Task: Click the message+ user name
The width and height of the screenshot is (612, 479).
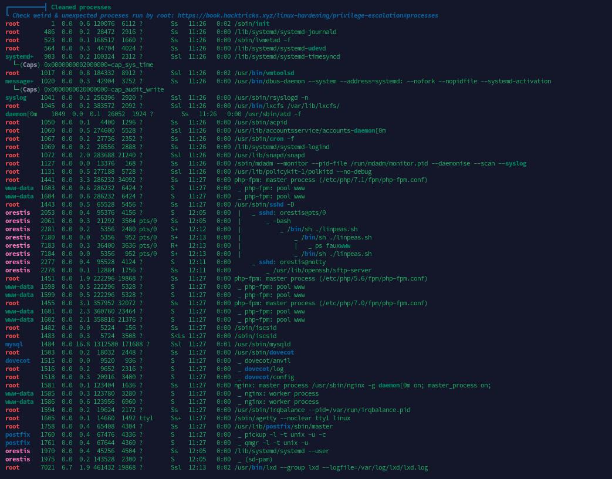Action: [x=19, y=81]
